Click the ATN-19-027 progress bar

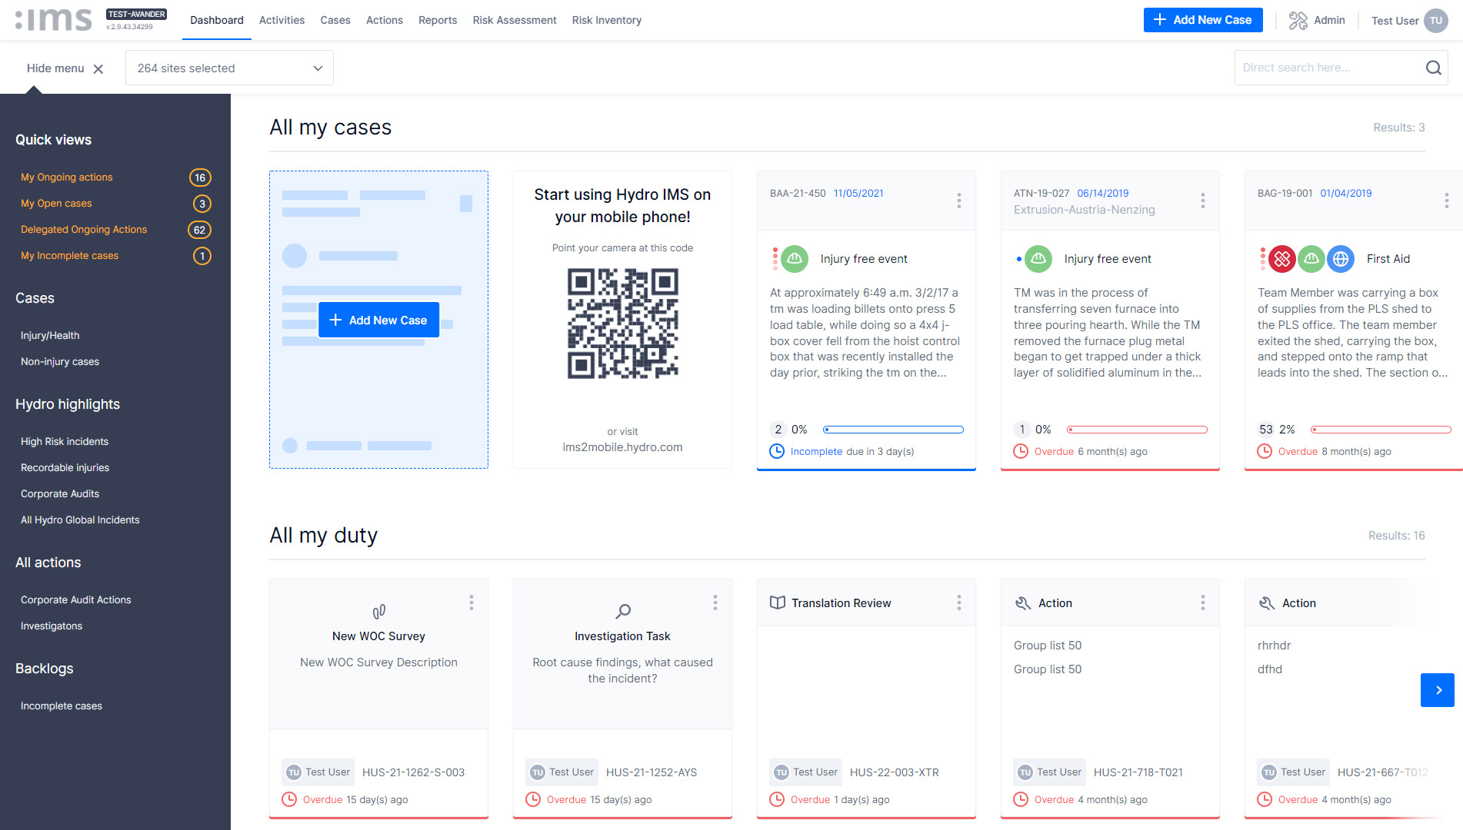[1137, 430]
